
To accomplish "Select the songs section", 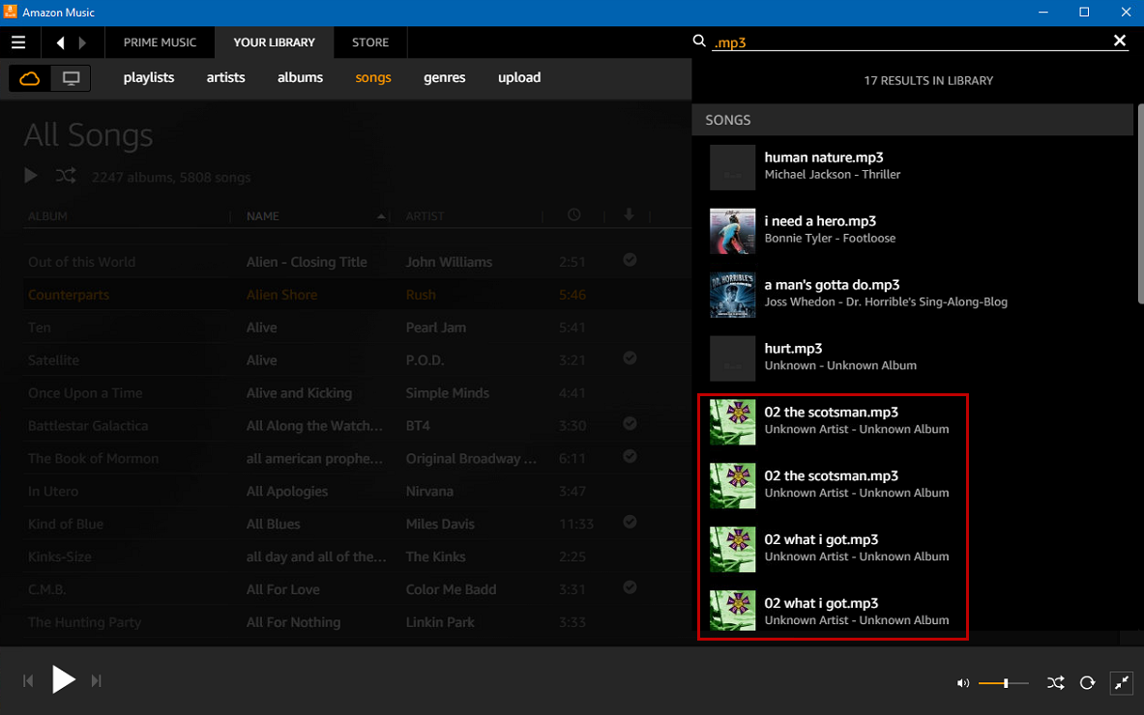I will tap(373, 77).
